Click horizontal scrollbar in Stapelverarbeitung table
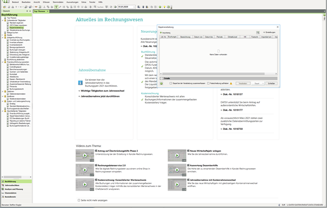Viewport: 327px width, 208px height. [213, 74]
